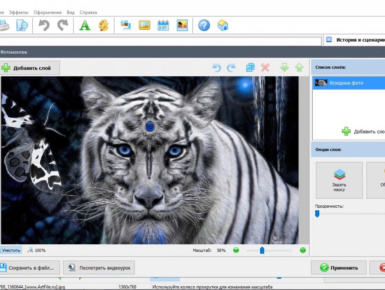Open the Эффекты menu

click(x=19, y=12)
